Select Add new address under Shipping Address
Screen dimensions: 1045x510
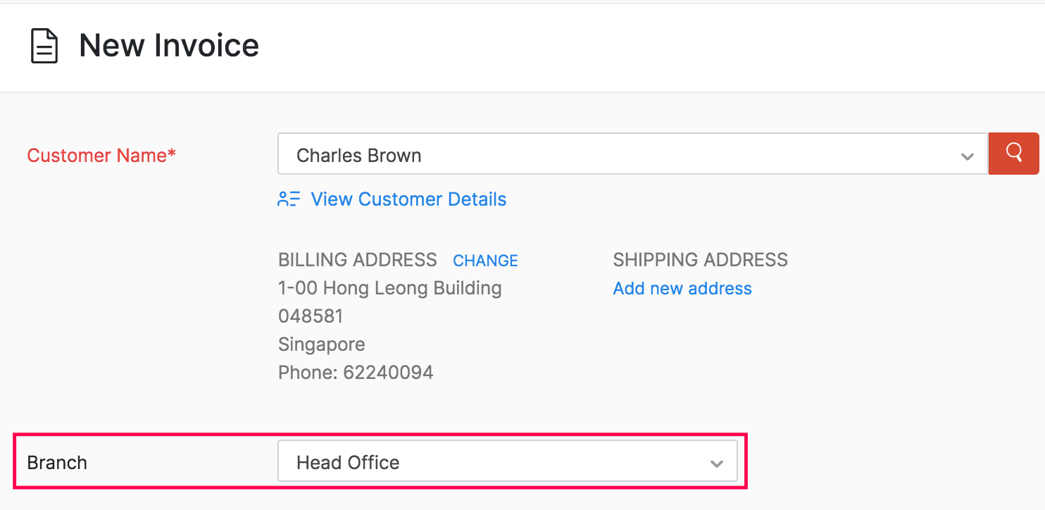(x=682, y=288)
